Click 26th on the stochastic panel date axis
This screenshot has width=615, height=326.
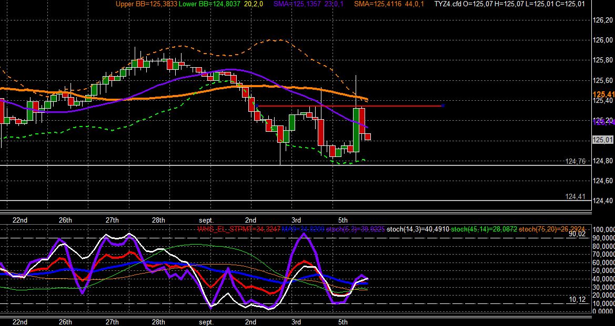[x=65, y=322]
